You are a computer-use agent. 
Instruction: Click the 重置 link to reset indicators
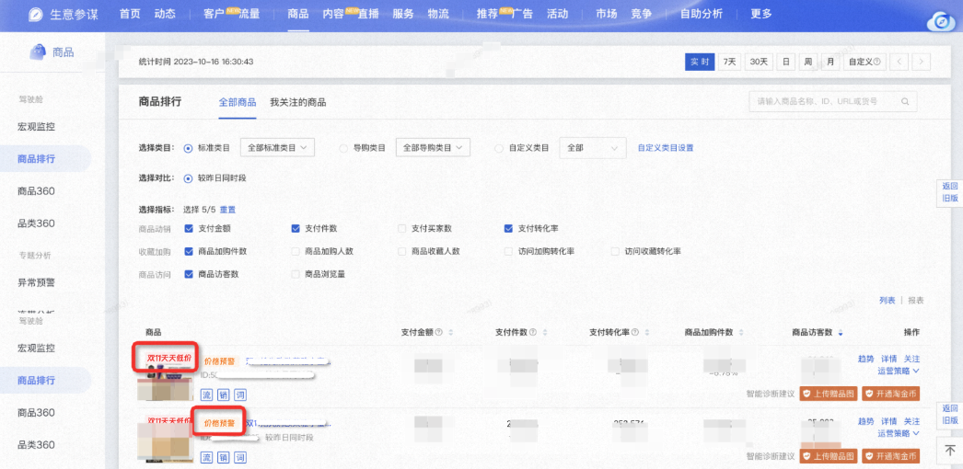coord(227,210)
